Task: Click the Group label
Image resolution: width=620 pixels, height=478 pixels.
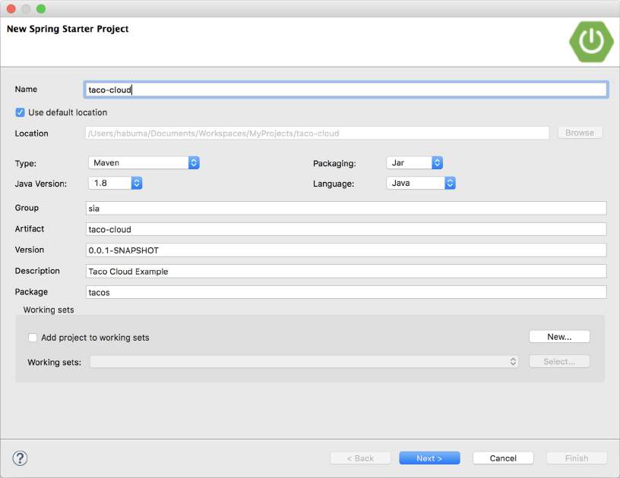Action: click(27, 208)
